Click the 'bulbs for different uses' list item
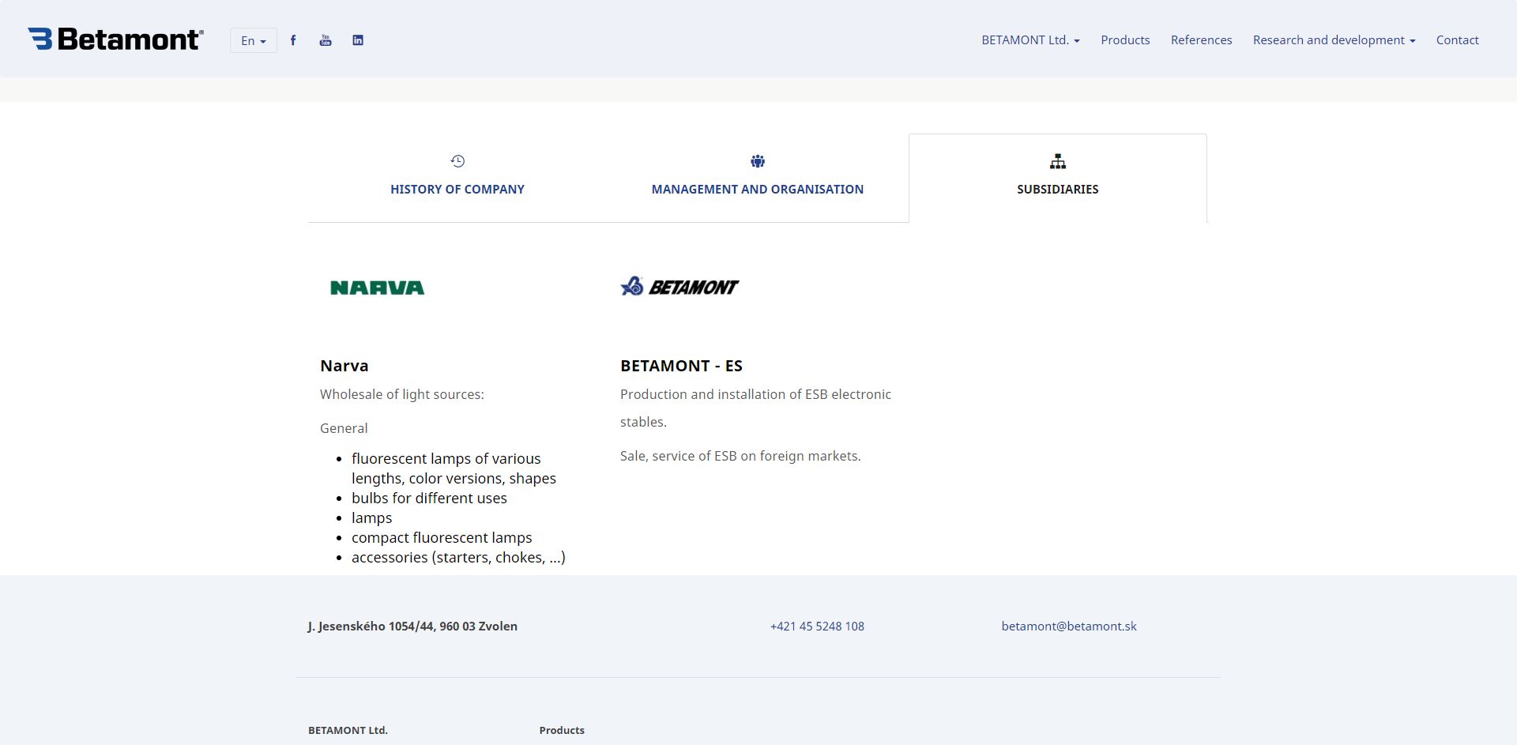Viewport: 1517px width, 745px height. click(x=429, y=499)
